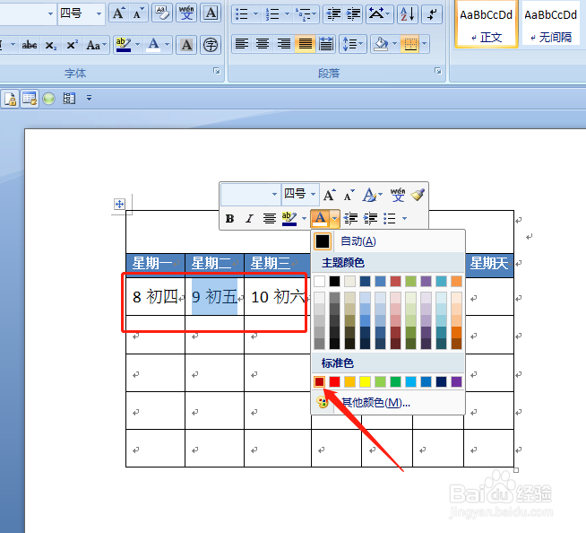
Task: Click ribbon increase indent icon
Action: click(353, 14)
